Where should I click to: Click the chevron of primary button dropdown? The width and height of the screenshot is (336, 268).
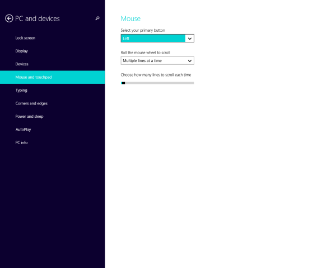pyautogui.click(x=190, y=39)
